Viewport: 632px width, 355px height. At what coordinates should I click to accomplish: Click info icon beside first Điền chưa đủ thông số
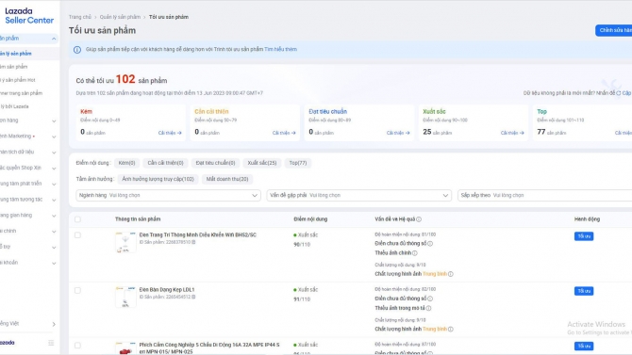(x=430, y=244)
